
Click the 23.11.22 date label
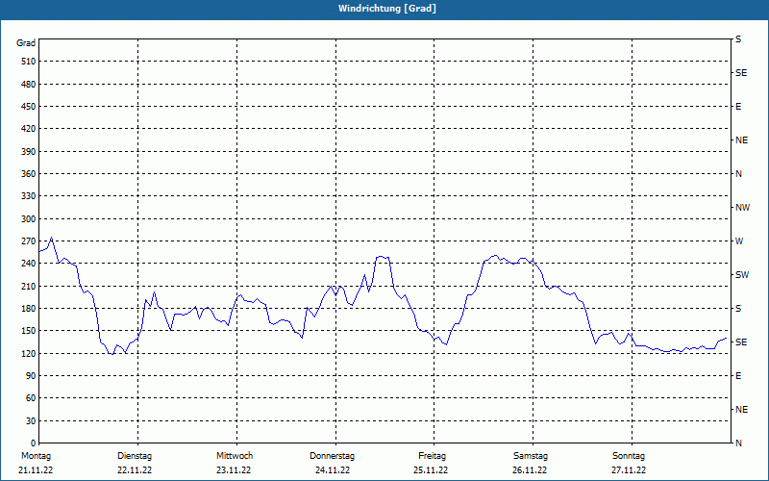(234, 470)
